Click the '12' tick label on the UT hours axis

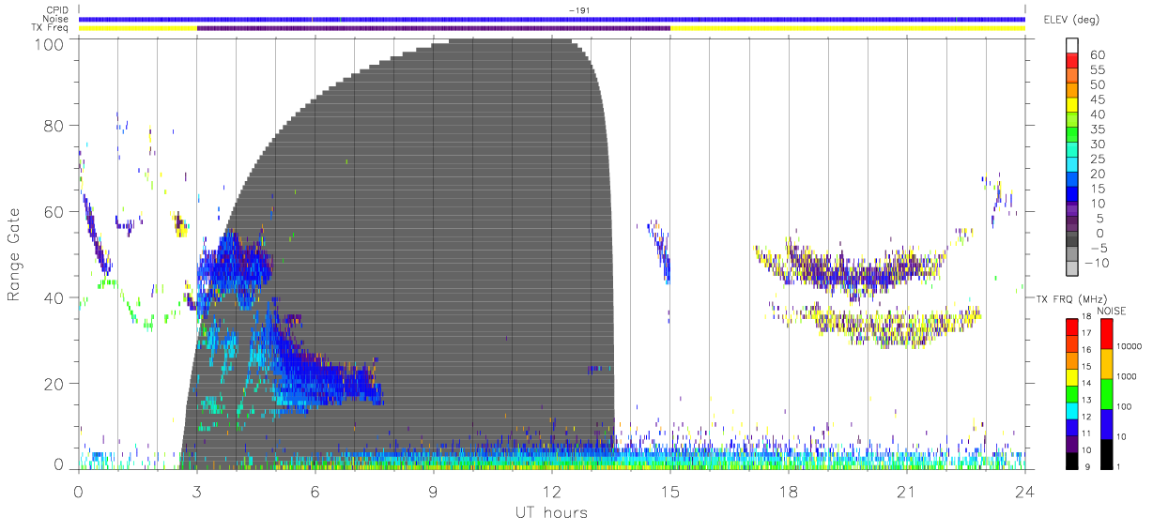551,491
